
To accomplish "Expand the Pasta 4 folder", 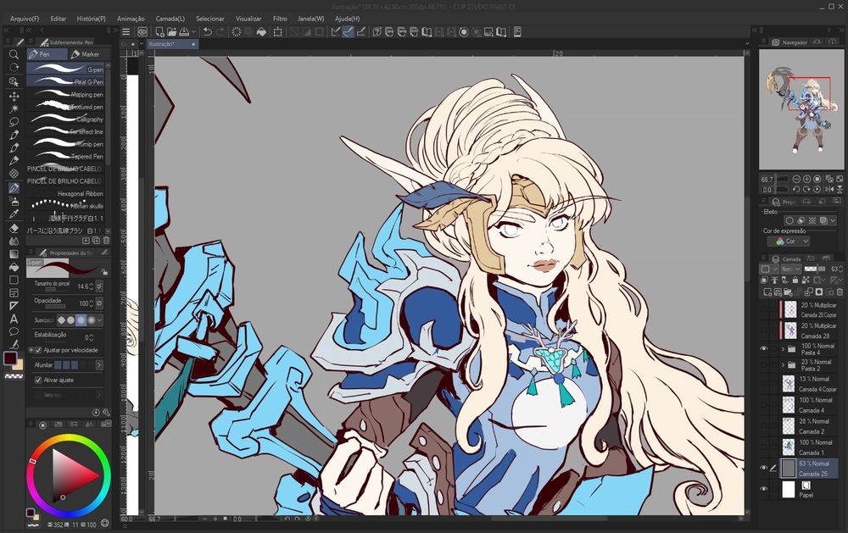I will click(783, 349).
